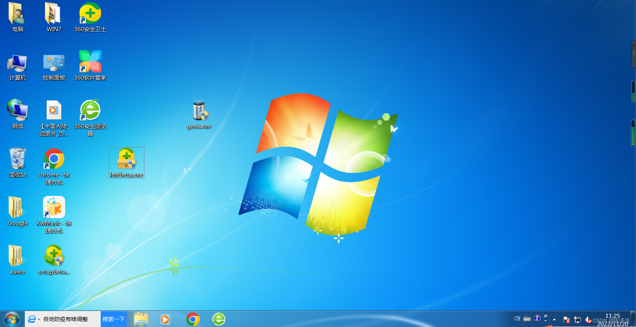The image size is (636, 327).
Task: Select instbeta.exe installer icon
Action: (x=127, y=163)
